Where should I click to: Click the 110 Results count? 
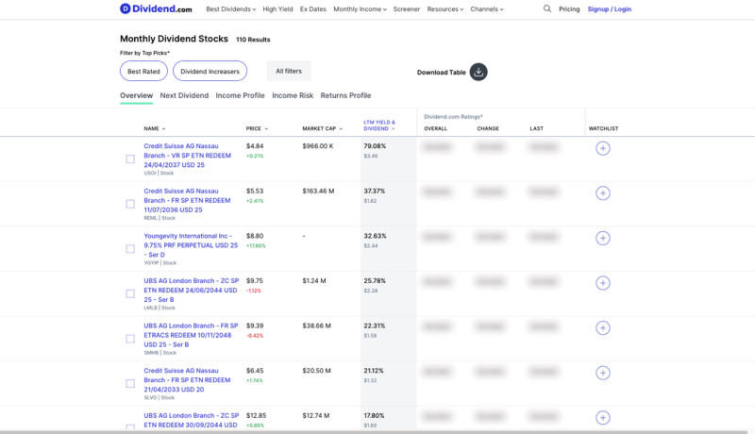253,40
